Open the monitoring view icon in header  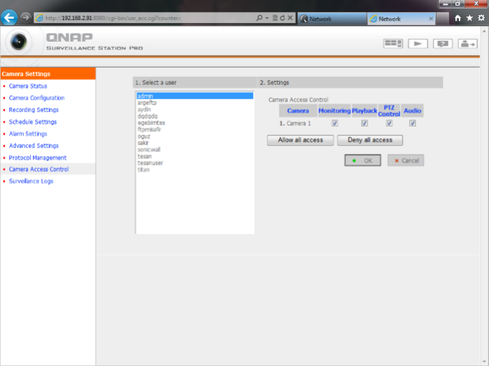[x=393, y=43]
